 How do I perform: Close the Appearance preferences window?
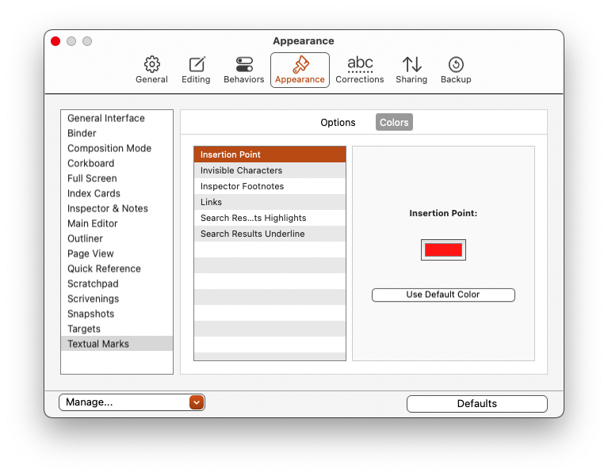(x=55, y=41)
